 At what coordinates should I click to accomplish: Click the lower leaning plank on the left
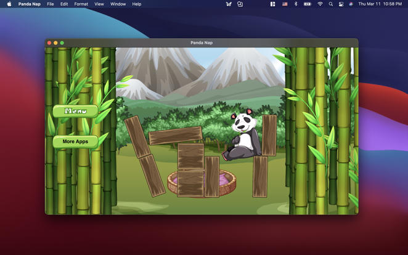point(152,176)
